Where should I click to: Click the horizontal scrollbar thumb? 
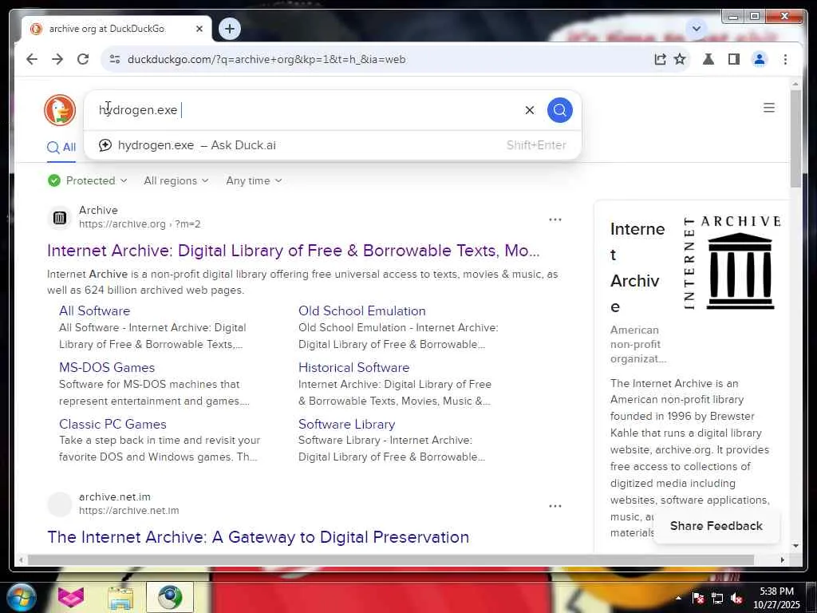point(391,560)
